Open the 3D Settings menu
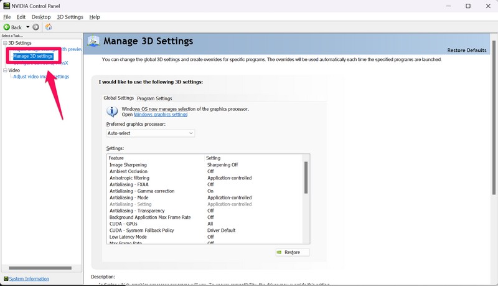 coord(70,17)
